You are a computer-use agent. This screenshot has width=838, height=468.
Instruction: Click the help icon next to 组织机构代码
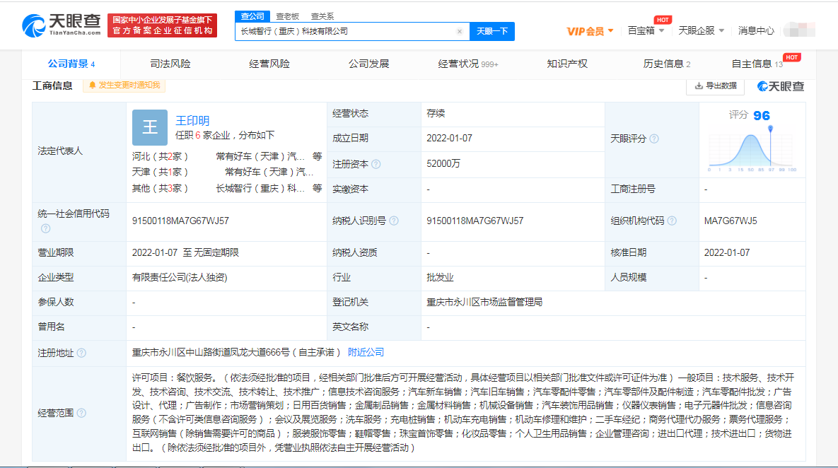[673, 221]
